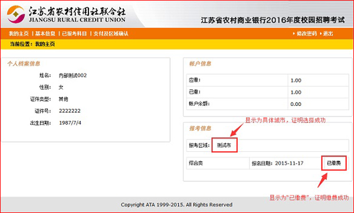
Task: Select gender value 女
Action: [61, 87]
